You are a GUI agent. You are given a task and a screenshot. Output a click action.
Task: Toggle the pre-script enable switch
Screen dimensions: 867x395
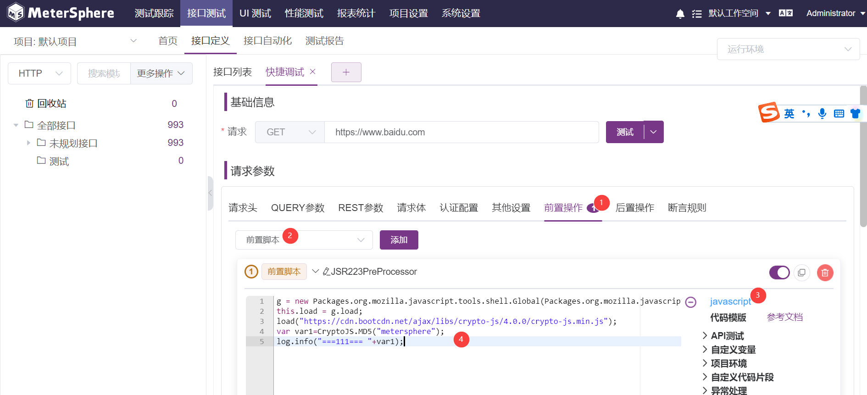[779, 273]
